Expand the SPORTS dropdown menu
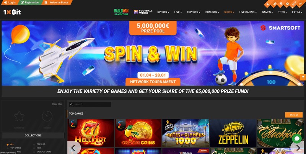This screenshot has height=154, width=306. coord(163,12)
